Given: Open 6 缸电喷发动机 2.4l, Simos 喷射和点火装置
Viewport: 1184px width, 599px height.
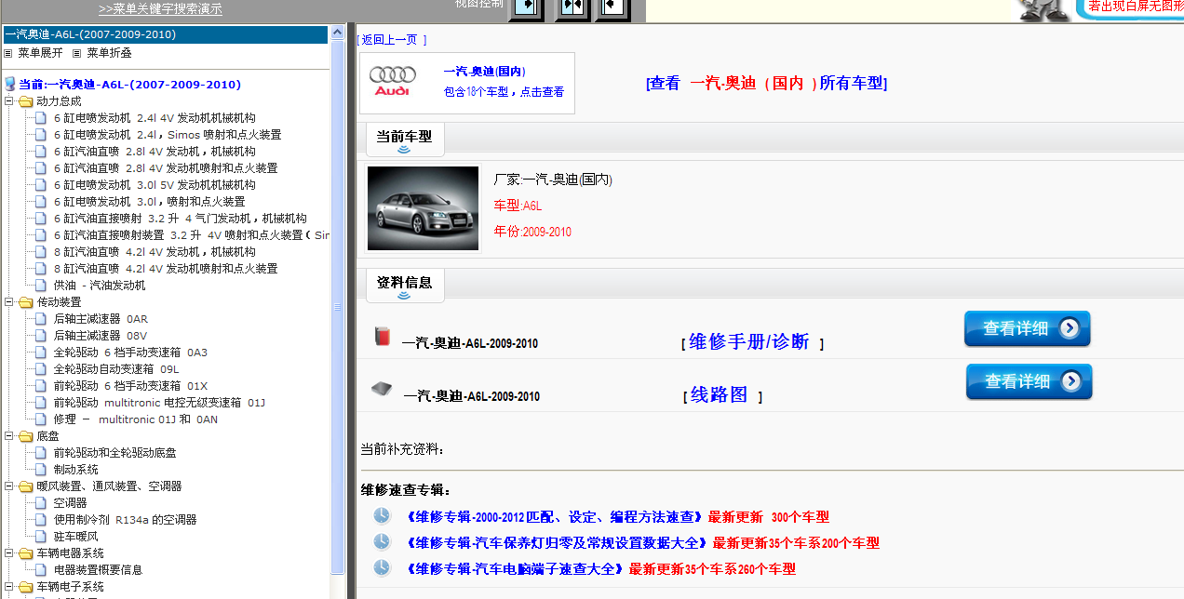Looking at the screenshot, I should click(168, 135).
